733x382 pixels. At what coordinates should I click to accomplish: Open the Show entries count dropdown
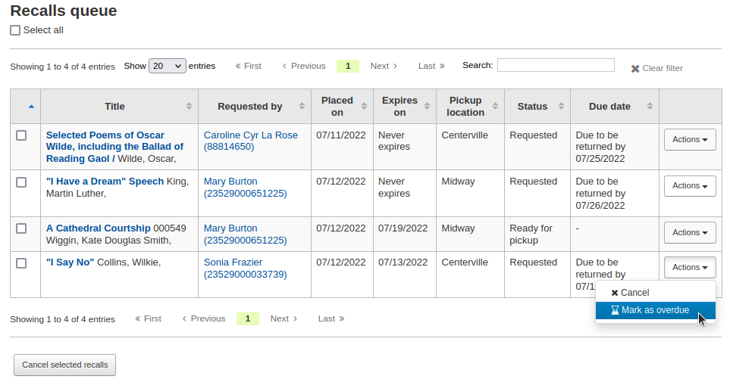(x=167, y=66)
